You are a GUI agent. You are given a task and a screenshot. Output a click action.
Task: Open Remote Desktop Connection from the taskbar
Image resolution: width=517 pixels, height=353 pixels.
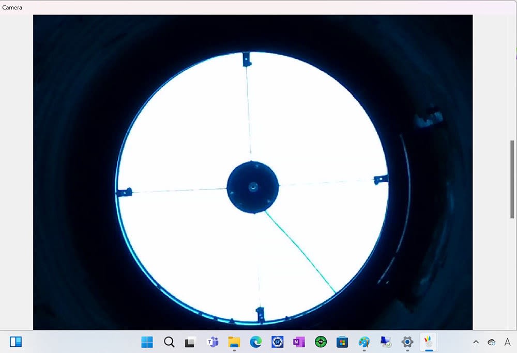tap(386, 342)
